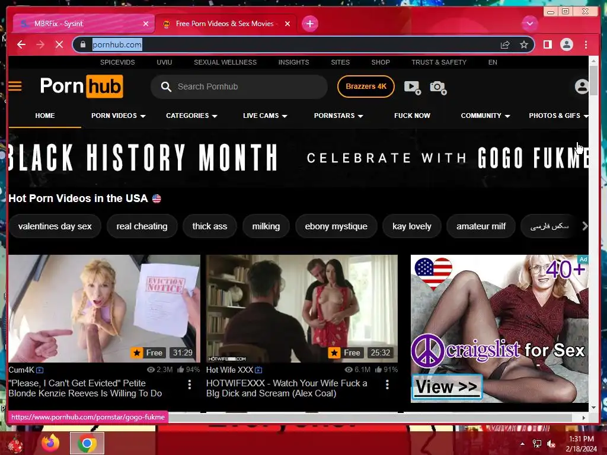
Task: Click the share page icon in address bar
Action: [x=505, y=45]
